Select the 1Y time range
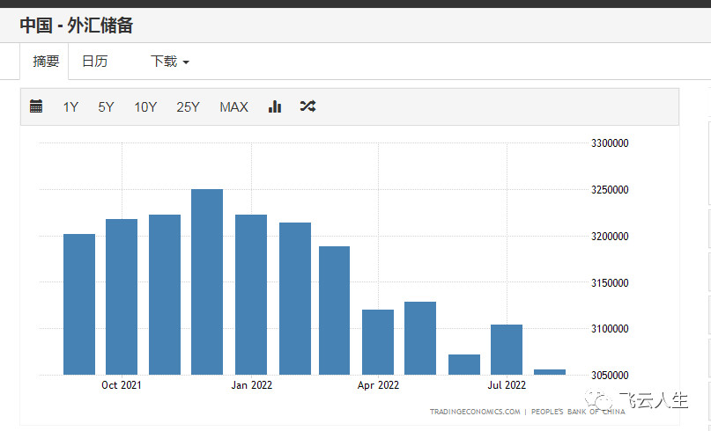 (70, 107)
